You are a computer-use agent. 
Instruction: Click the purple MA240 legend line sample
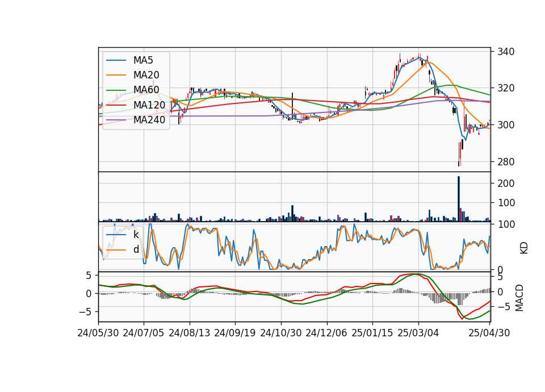point(116,120)
